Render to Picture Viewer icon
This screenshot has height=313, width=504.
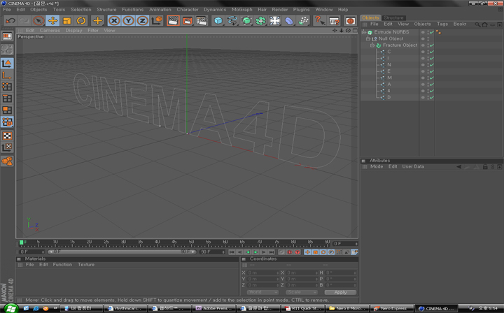tap(188, 21)
